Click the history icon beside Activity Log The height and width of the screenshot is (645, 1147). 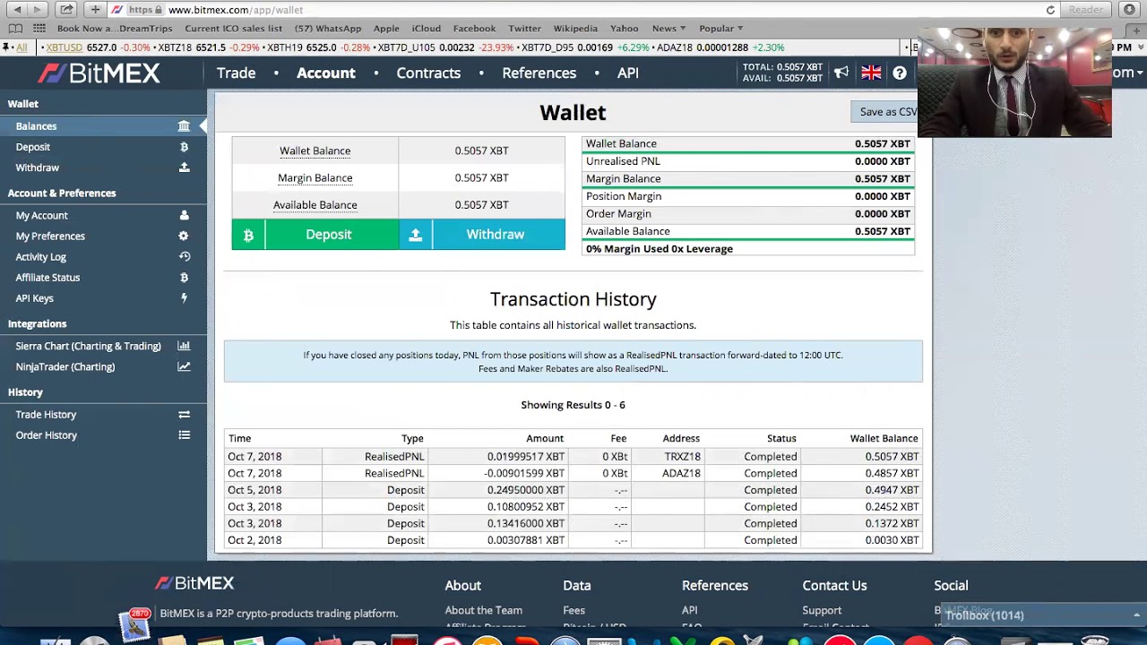point(184,256)
